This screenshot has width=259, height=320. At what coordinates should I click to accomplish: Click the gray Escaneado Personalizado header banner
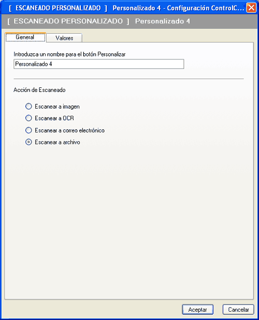[129, 21]
